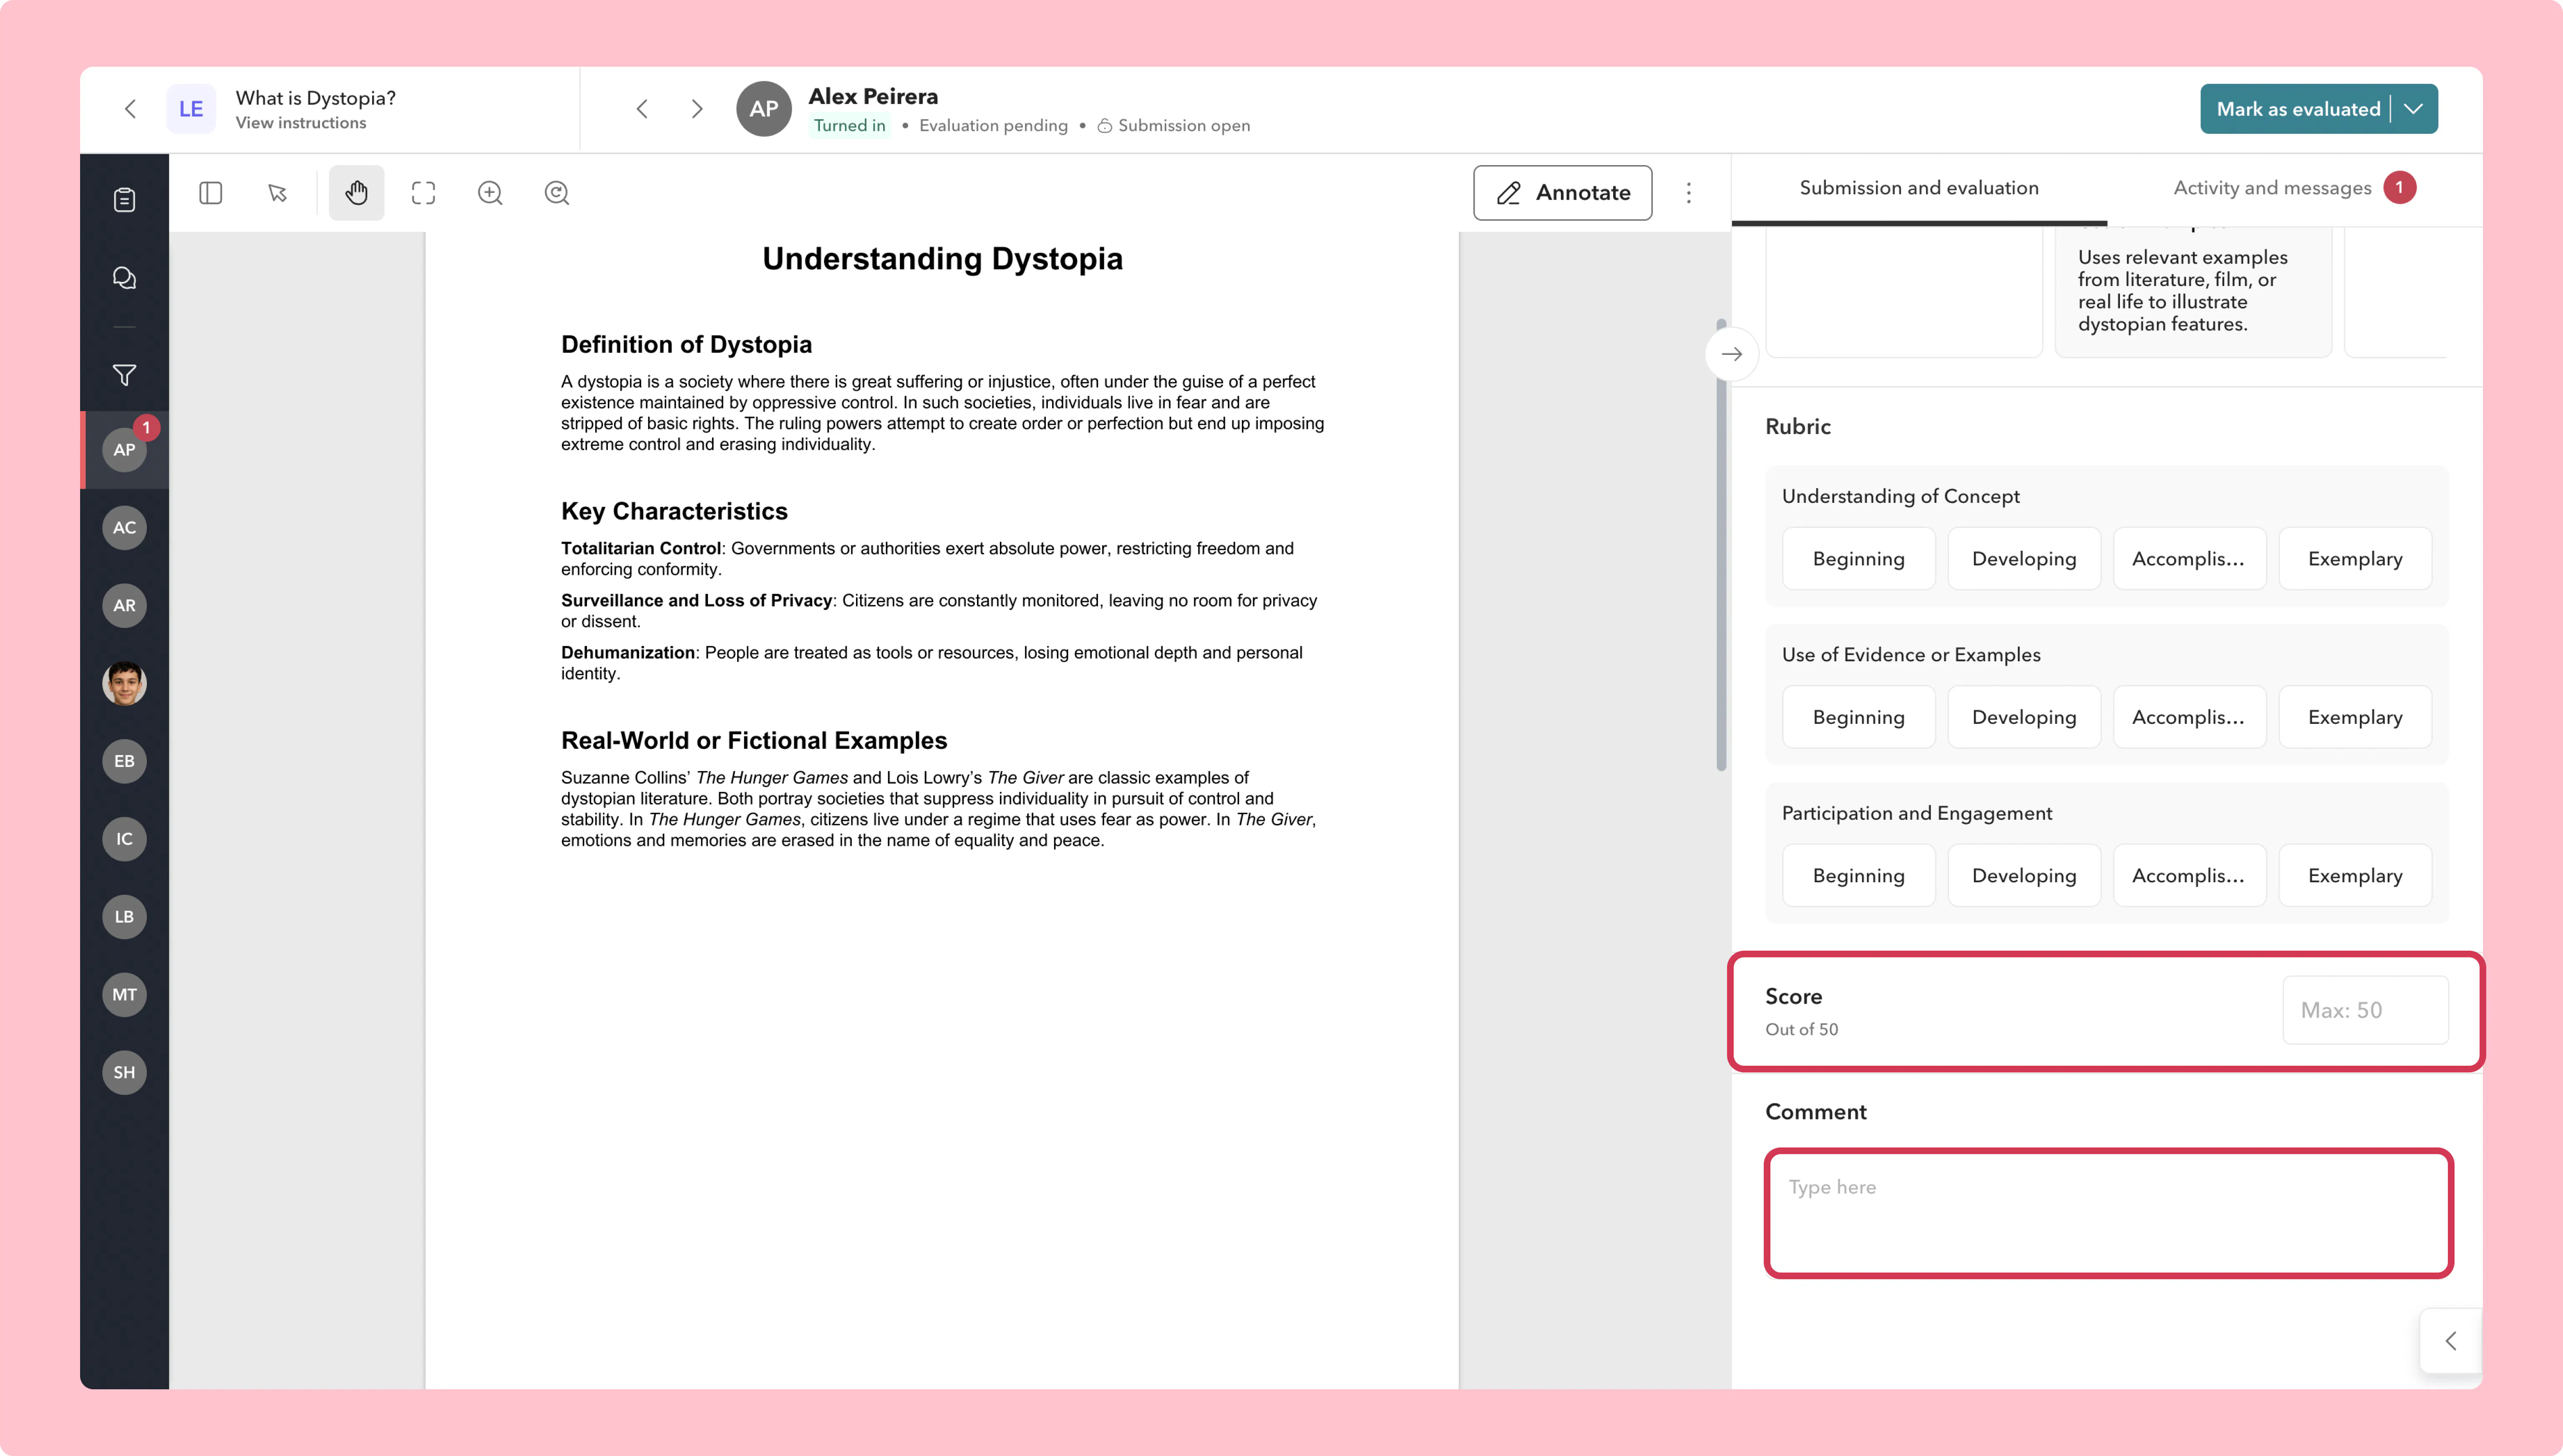The width and height of the screenshot is (2563, 1456).
Task: Click the right arrow on criteria cards
Action: click(1732, 354)
